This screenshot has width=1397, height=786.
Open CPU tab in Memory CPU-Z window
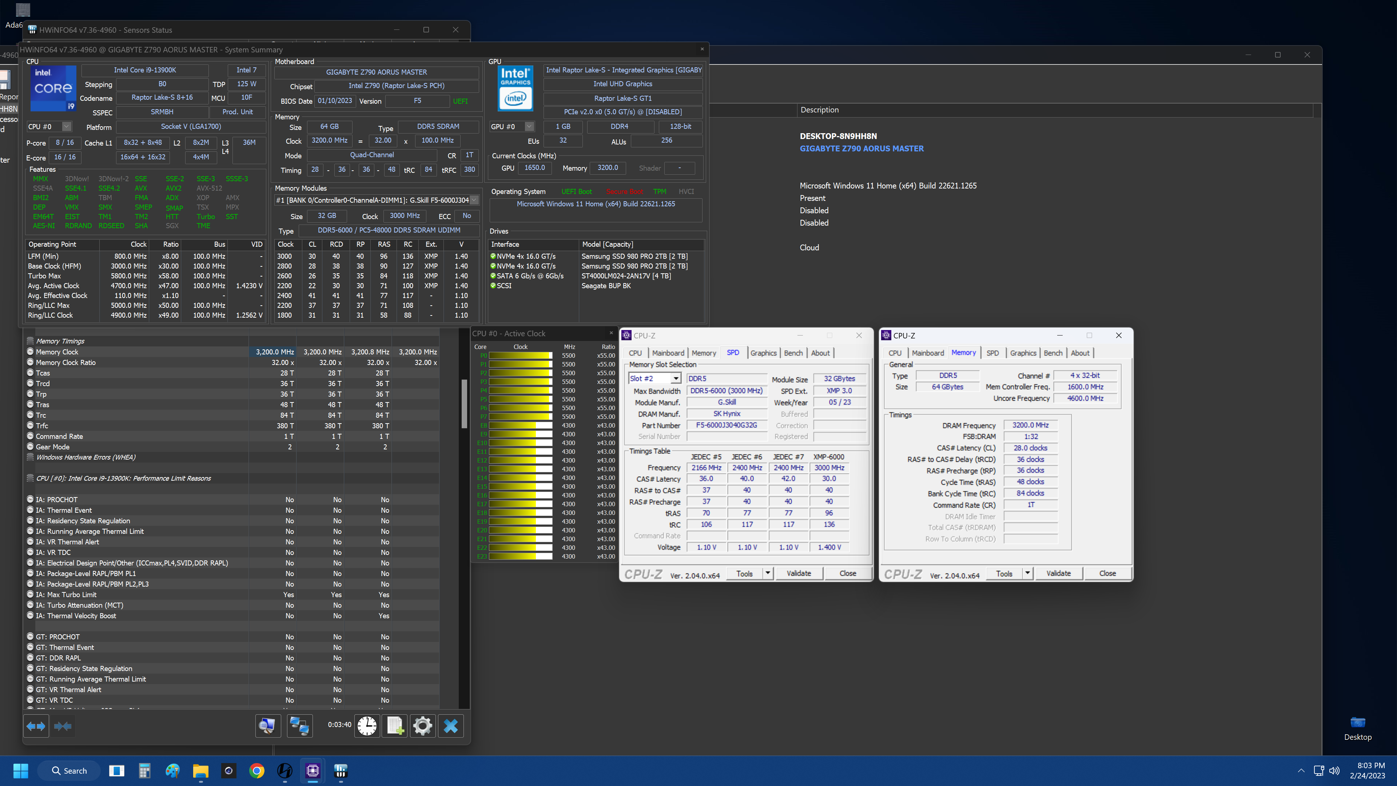[x=895, y=353]
